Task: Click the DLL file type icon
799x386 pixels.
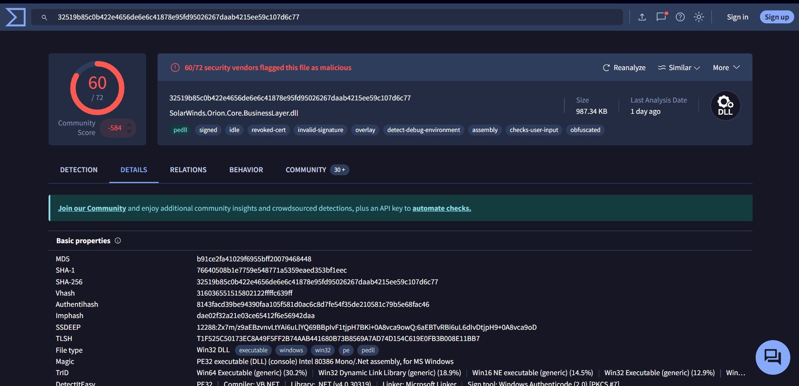Action: click(x=725, y=106)
